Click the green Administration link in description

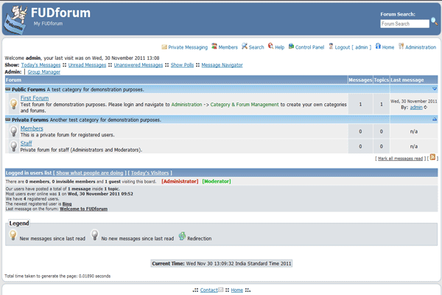[x=186, y=105]
